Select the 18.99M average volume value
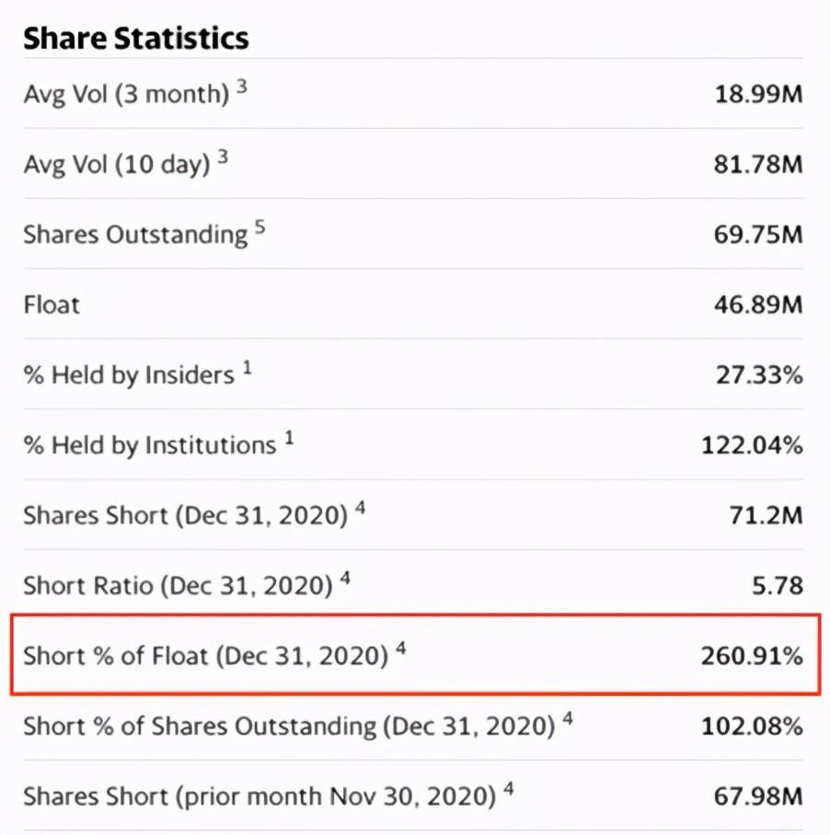The image size is (830, 835). coord(758,94)
